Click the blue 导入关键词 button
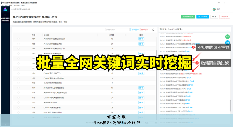Image resolution: width=233 pixels, height=127 pixels. click(203, 16)
